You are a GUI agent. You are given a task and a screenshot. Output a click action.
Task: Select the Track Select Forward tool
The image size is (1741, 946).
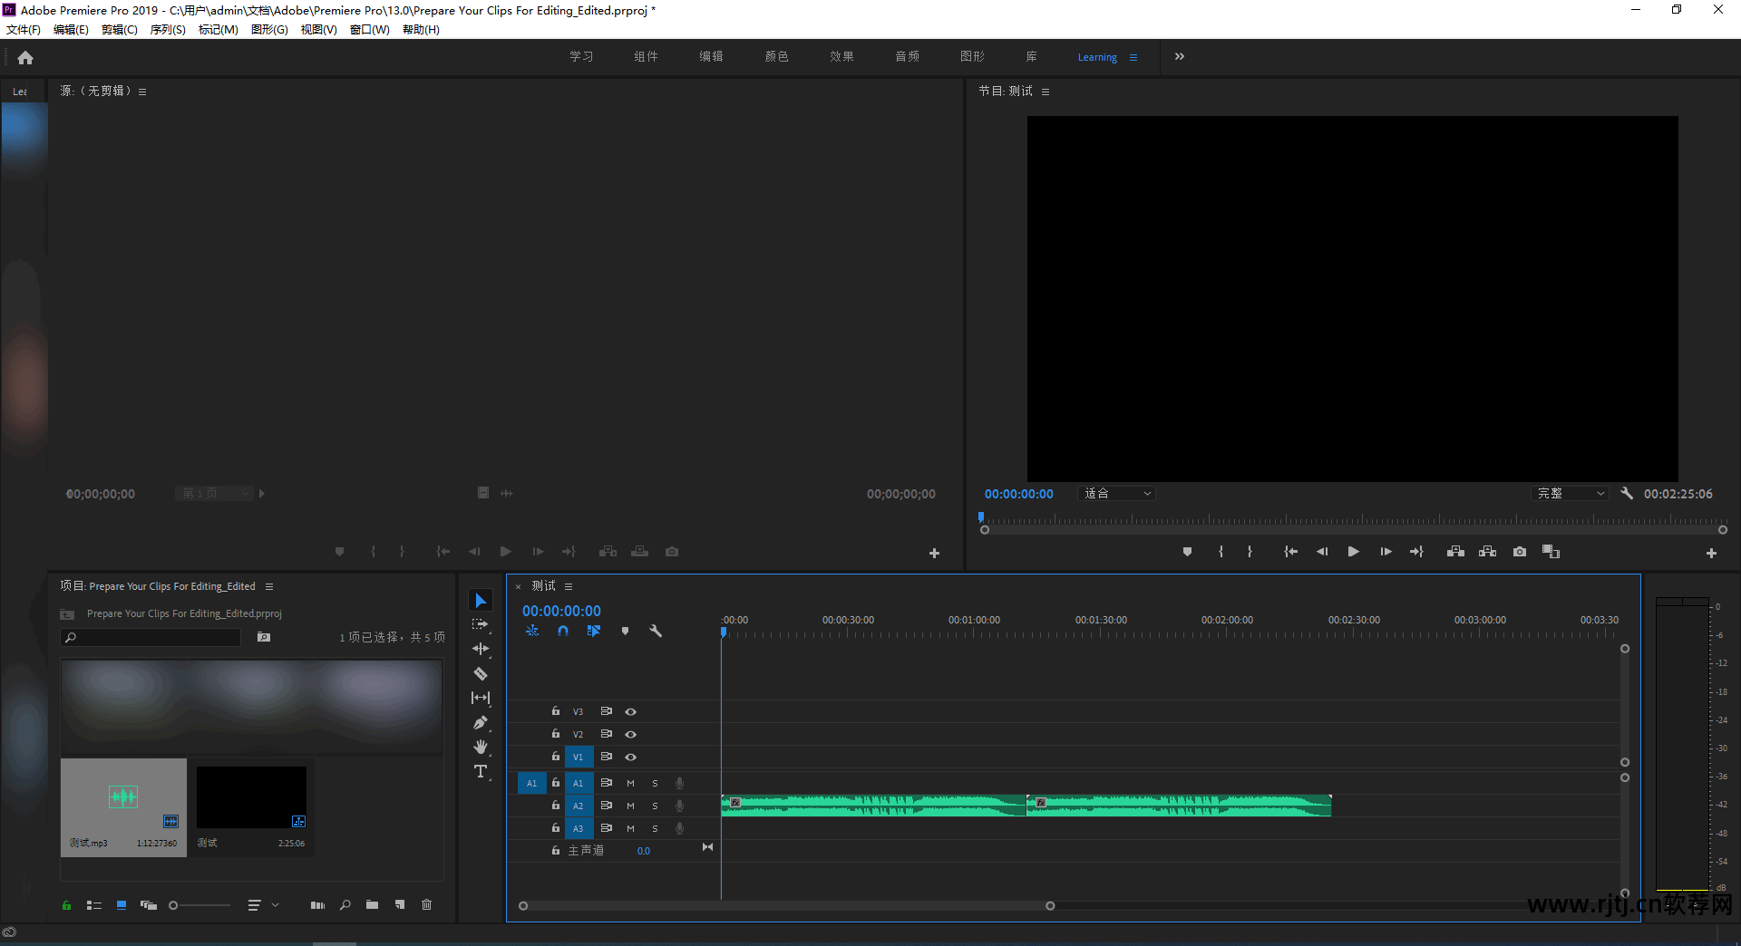coord(481,624)
